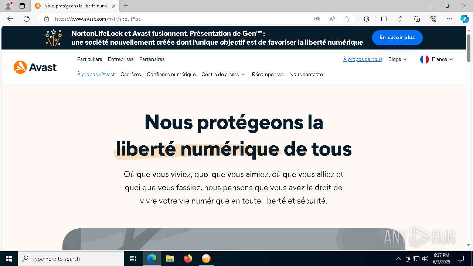Open Confiance numérique page
Image resolution: width=473 pixels, height=266 pixels.
pyautogui.click(x=171, y=74)
